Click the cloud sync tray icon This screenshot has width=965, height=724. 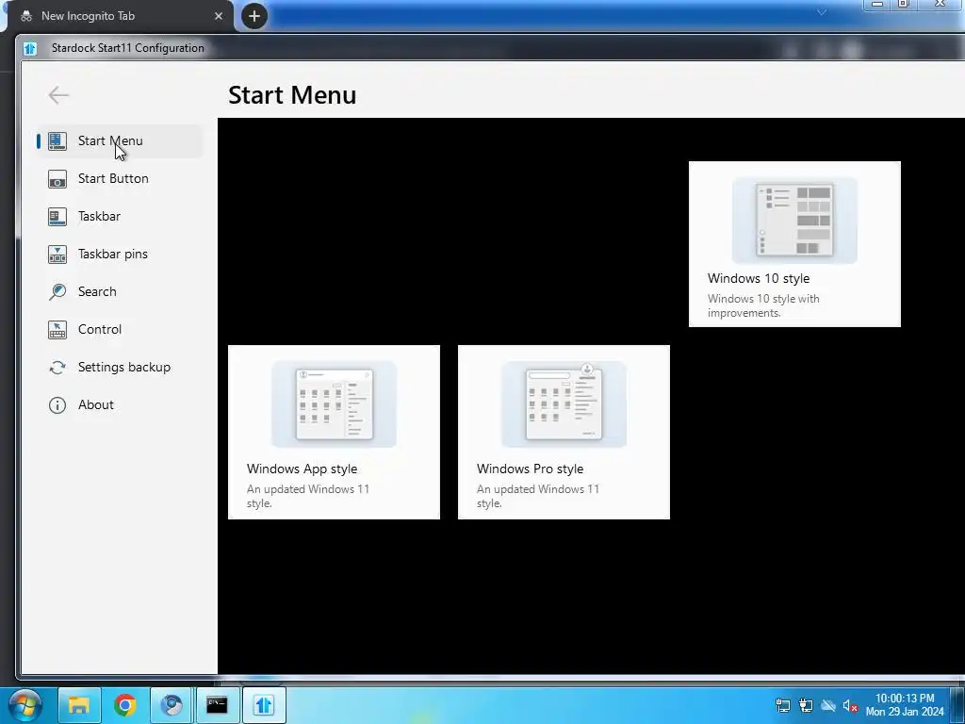tap(828, 705)
